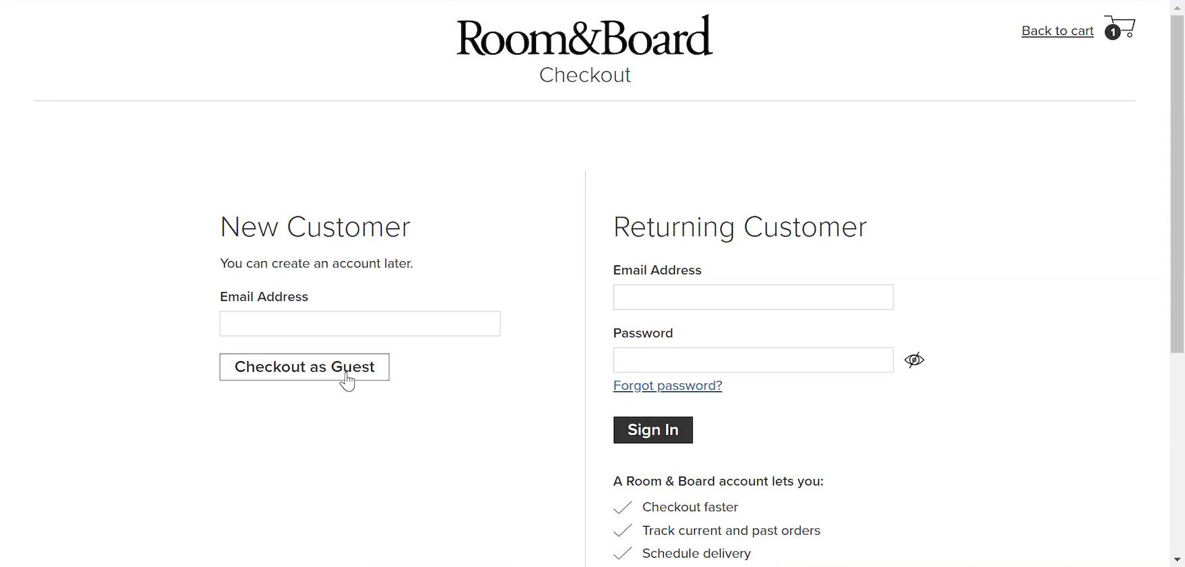Focus the Password input field
1185x567 pixels.
(753, 360)
